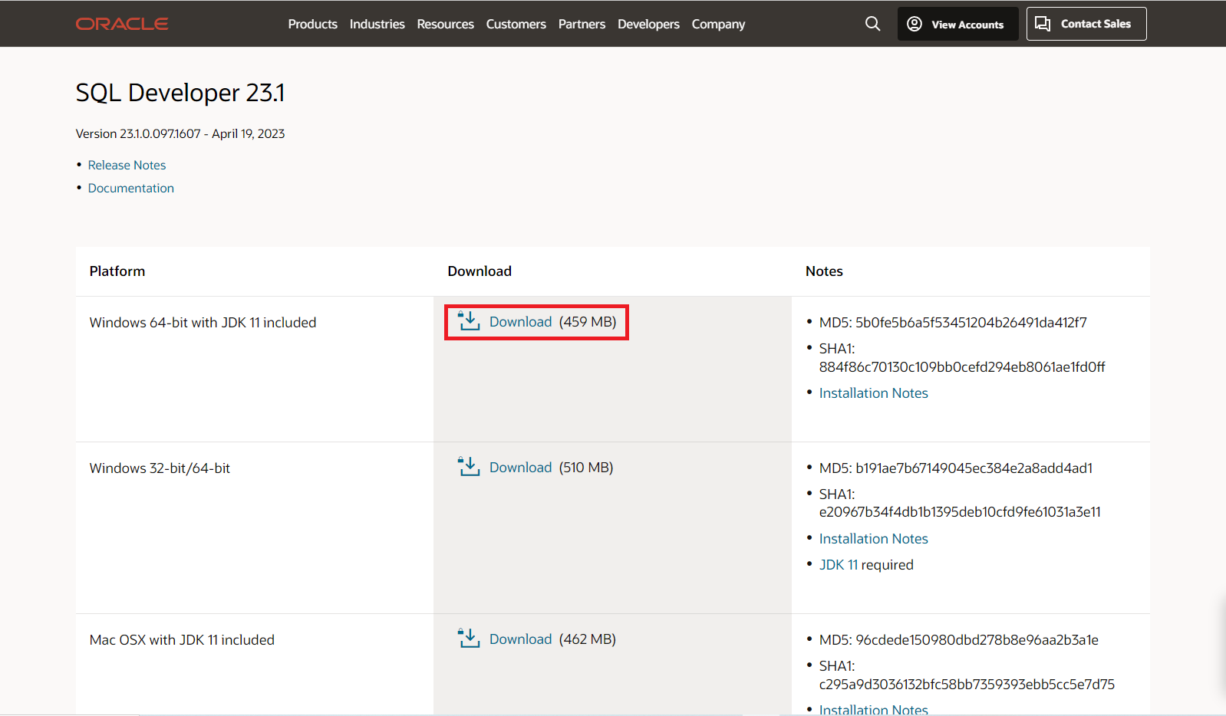Open the Products menu
This screenshot has width=1226, height=716.
(x=312, y=24)
